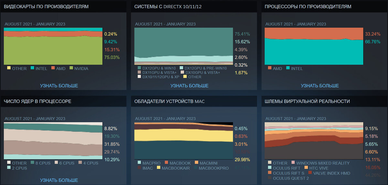Viewport: 388px width, 185px height.
Task: Click the AMD legend swatch in the video cards panel
Action: 52,68
